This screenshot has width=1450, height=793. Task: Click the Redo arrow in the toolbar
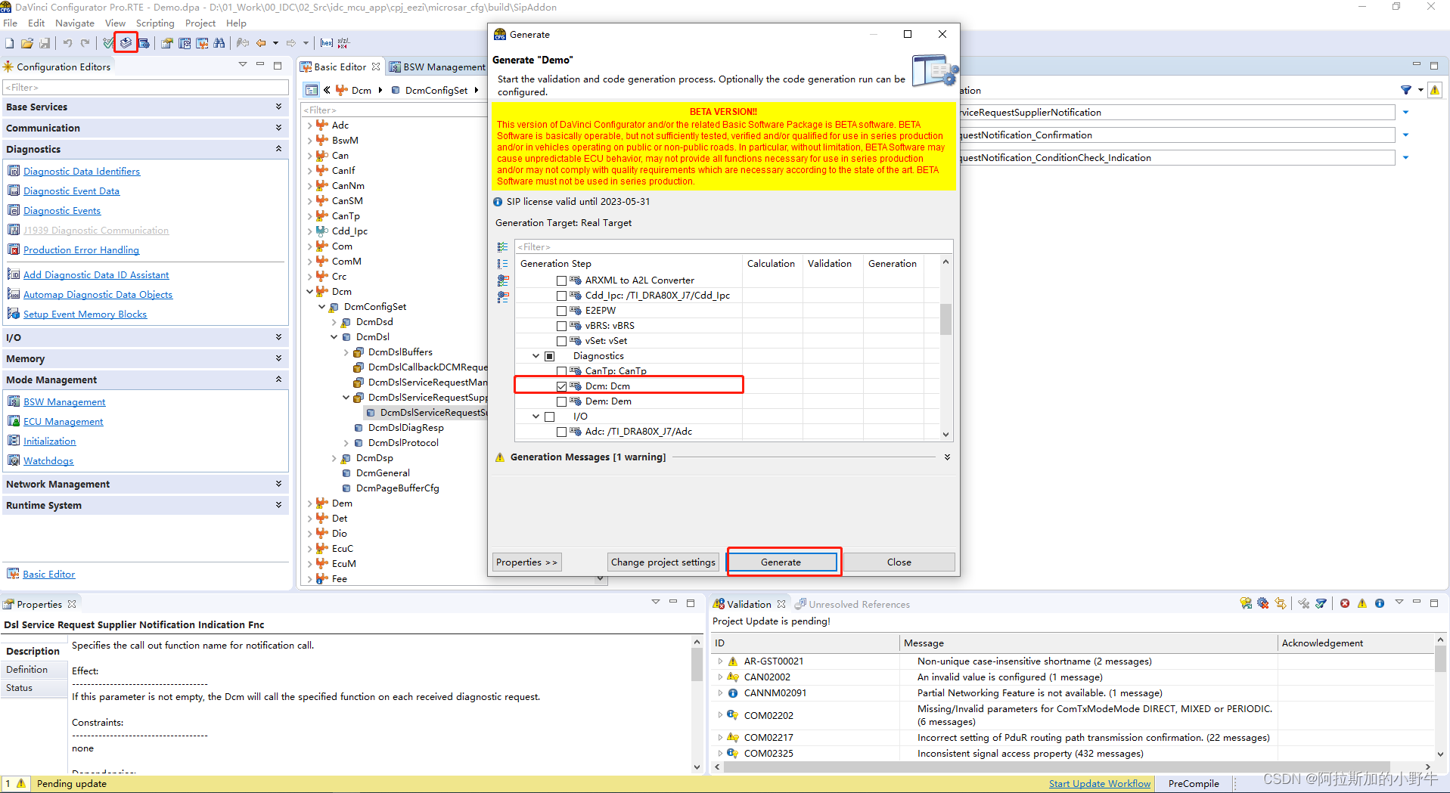coord(85,43)
